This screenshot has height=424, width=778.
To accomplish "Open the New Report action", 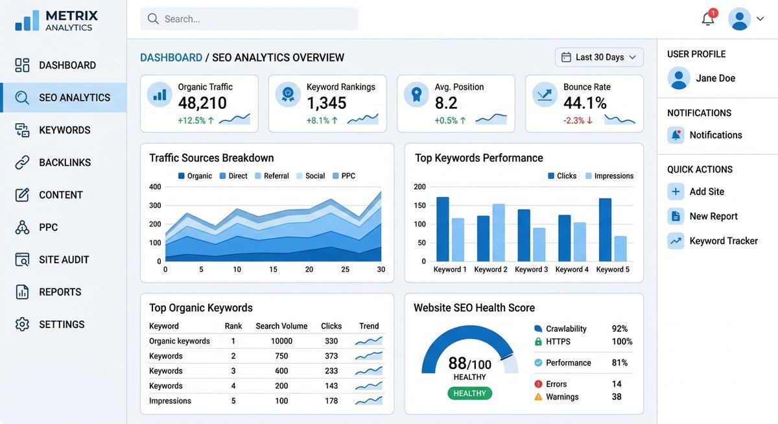I will pos(676,216).
